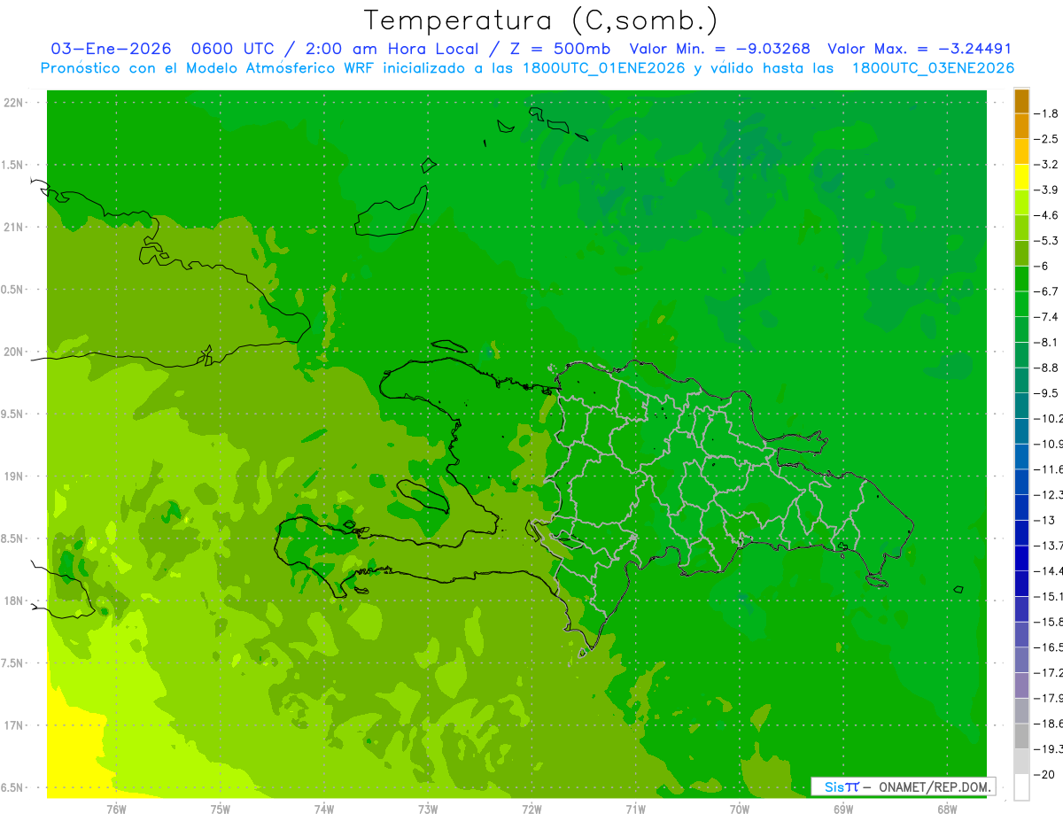Click the 74W longitude axis label
The image size is (1063, 821).
point(324,809)
